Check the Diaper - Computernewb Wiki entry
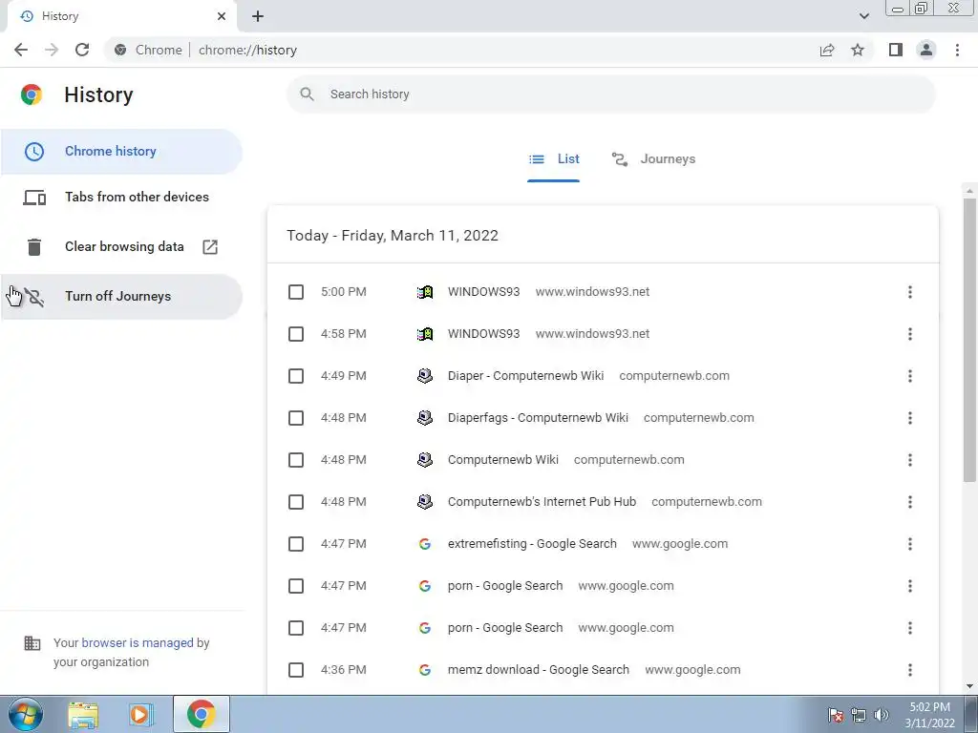Viewport: 978px width, 733px height. (296, 376)
